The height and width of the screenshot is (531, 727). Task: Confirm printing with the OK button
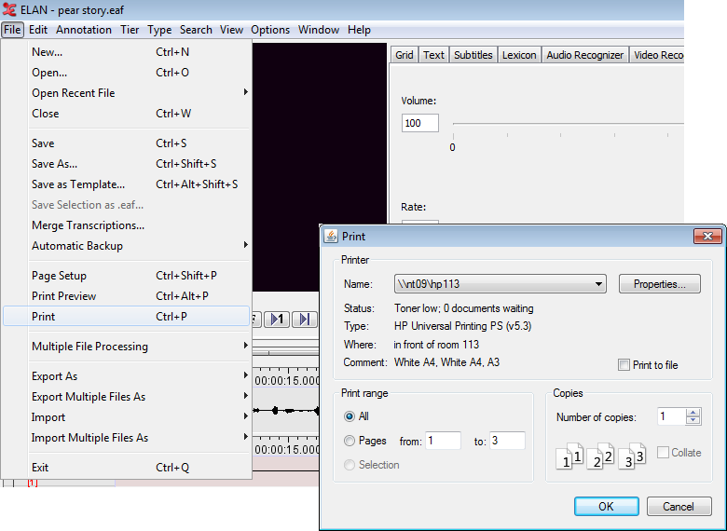point(606,506)
